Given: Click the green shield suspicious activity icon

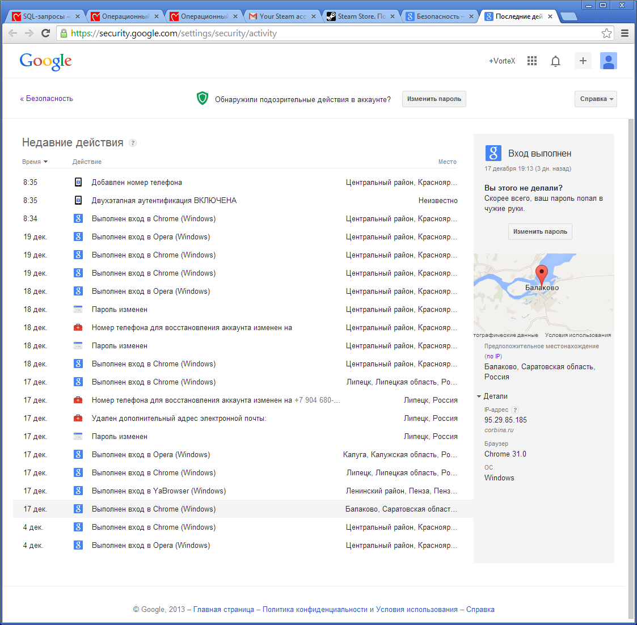Looking at the screenshot, I should [203, 98].
